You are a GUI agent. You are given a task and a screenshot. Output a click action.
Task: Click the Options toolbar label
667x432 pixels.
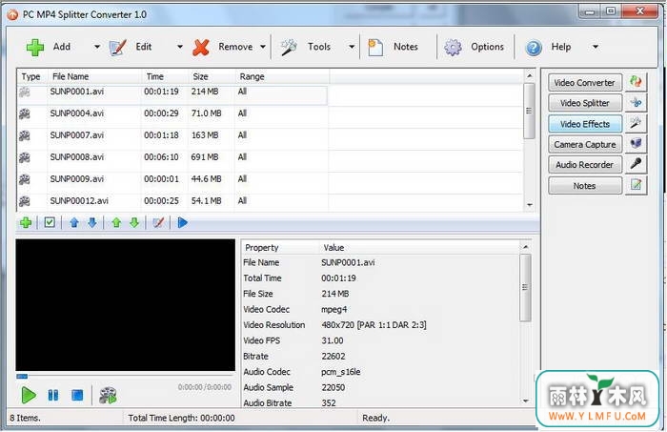coord(488,47)
